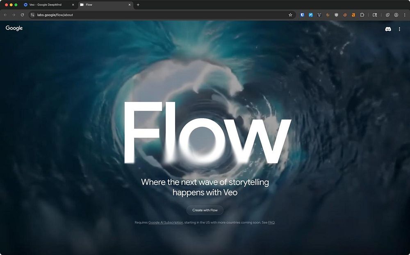
Task: Open the Chrome three-dot menu
Action: 405,15
